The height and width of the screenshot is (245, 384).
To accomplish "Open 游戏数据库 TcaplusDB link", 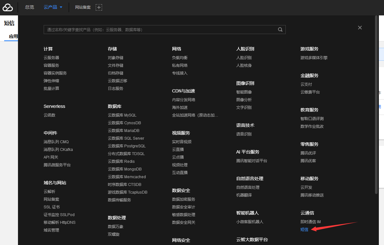I will (127, 192).
